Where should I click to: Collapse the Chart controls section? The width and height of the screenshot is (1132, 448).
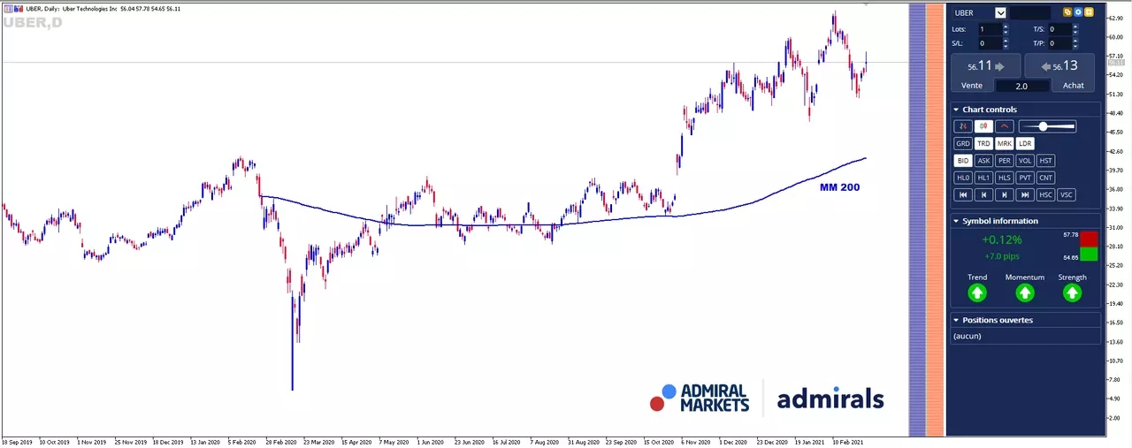coord(956,110)
